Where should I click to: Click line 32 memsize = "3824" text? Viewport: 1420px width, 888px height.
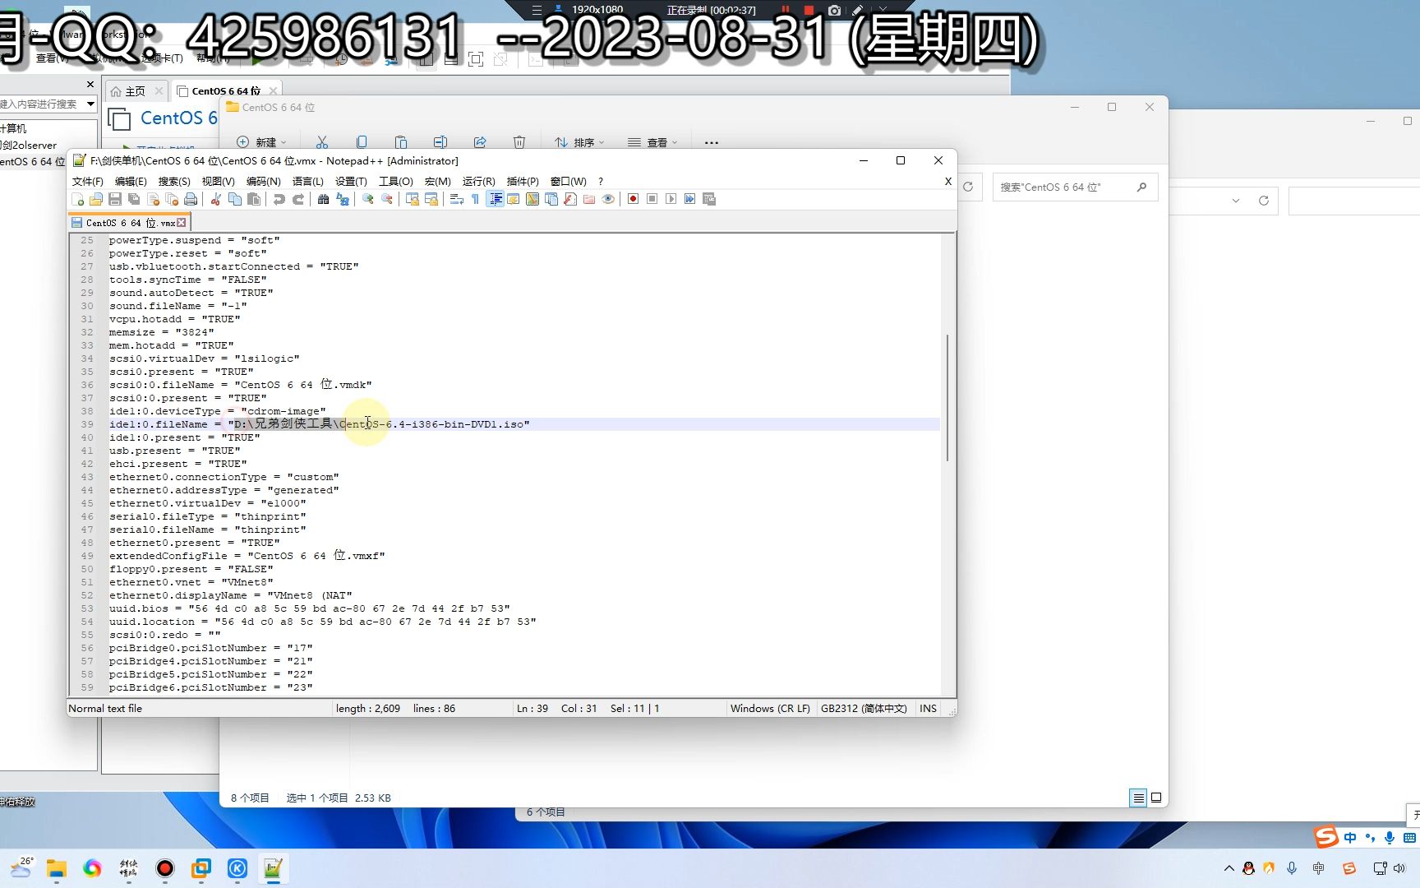(x=161, y=332)
